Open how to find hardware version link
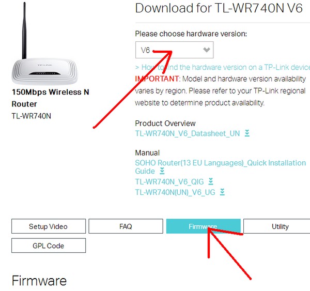The image size is (310, 291). click(x=223, y=67)
